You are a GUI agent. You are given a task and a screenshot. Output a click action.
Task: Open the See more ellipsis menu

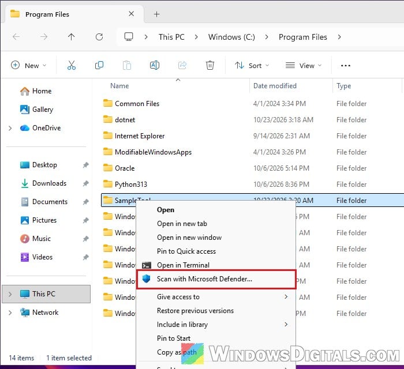(x=346, y=66)
